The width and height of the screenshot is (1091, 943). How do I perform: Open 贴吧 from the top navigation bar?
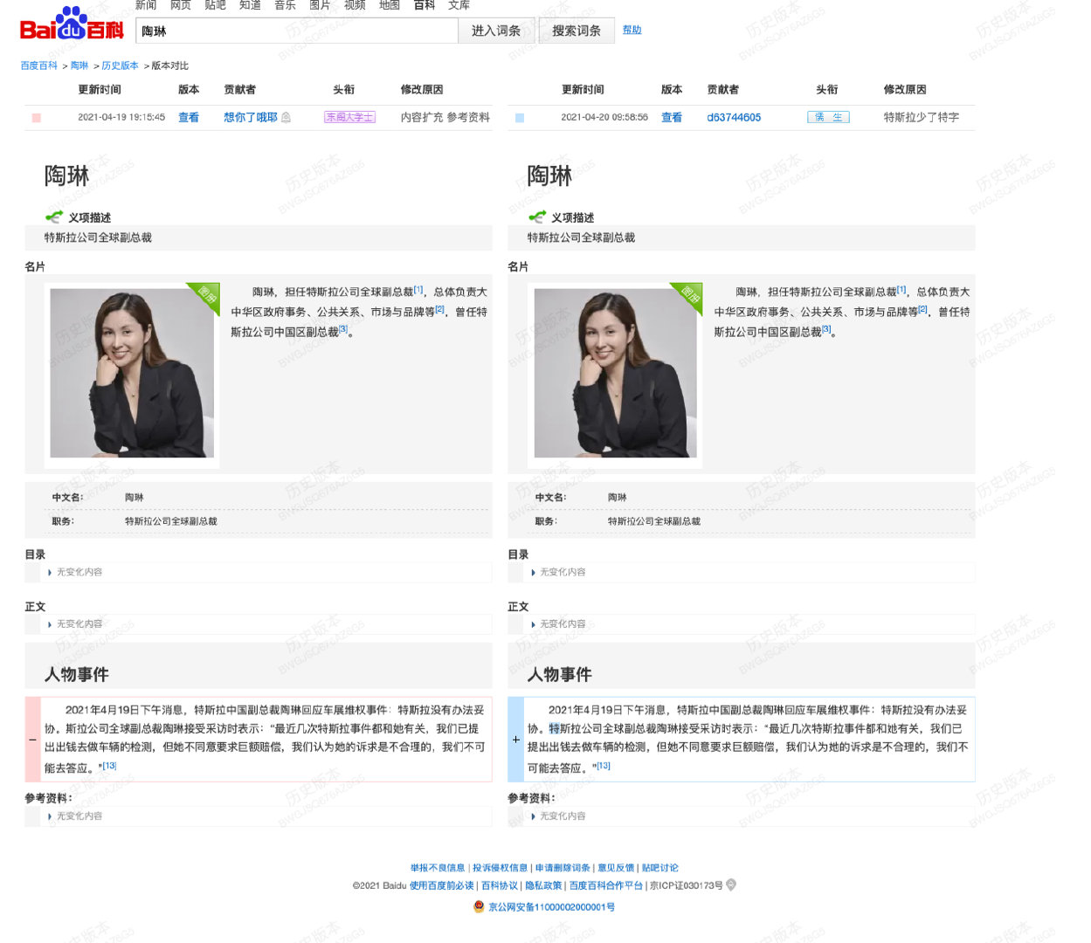click(x=215, y=5)
